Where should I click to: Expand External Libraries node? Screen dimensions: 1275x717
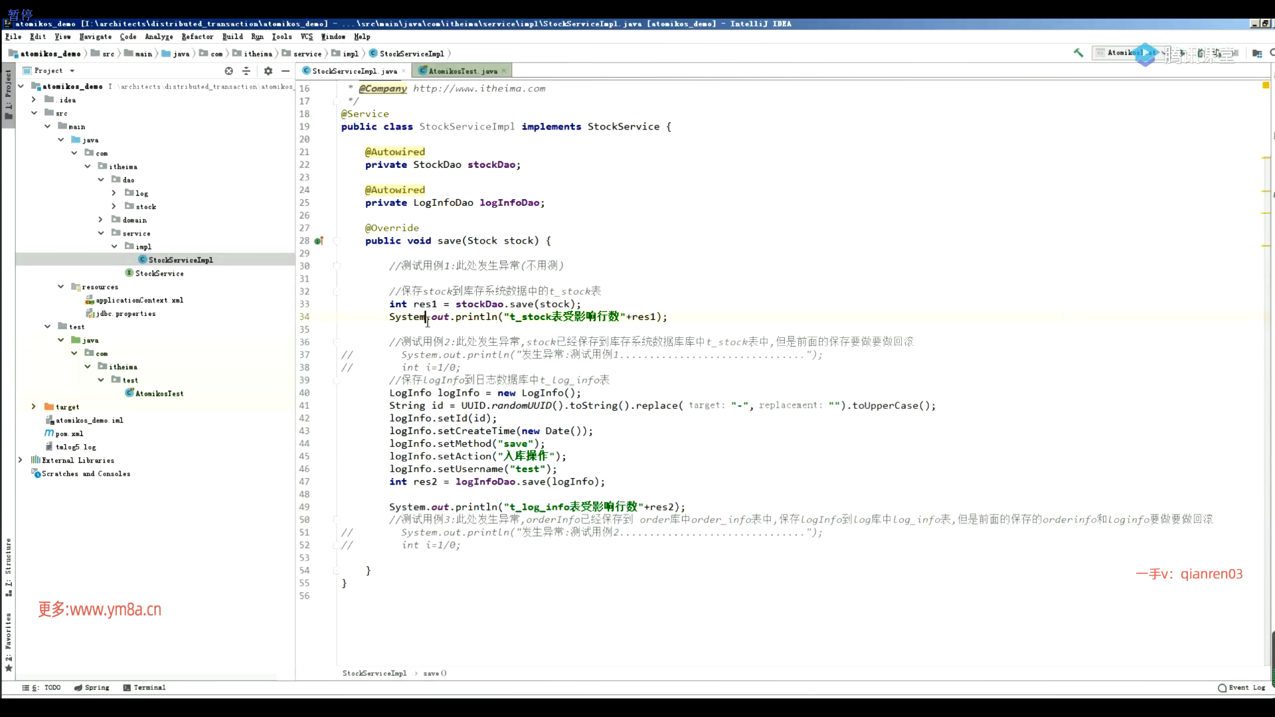click(21, 459)
